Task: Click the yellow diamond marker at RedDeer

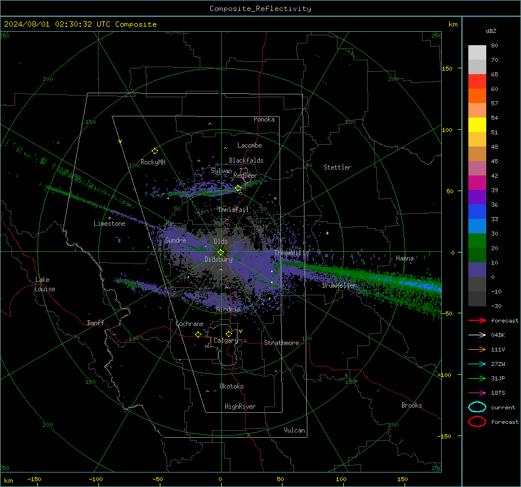Action: (238, 188)
